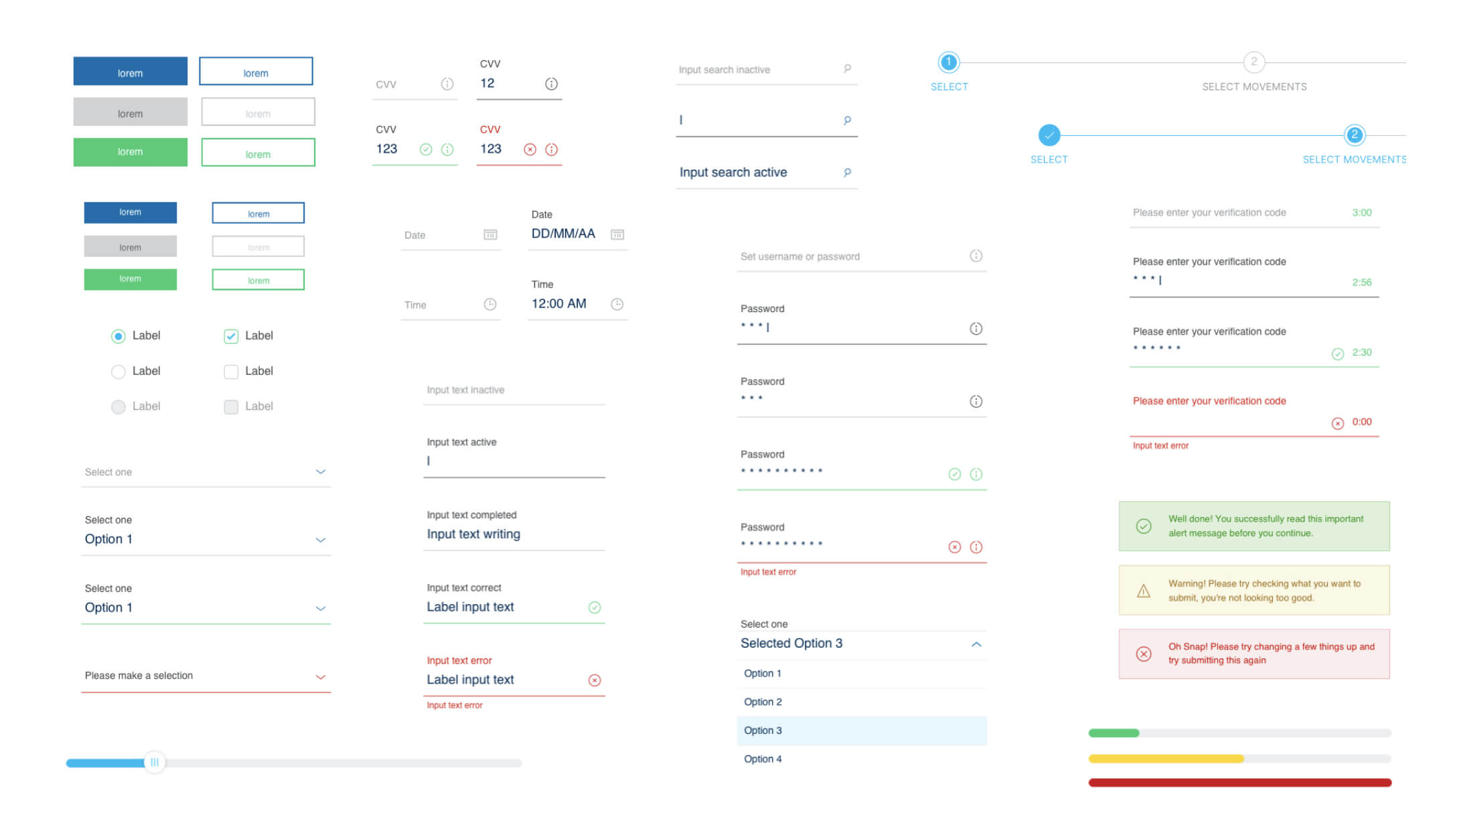The height and width of the screenshot is (825, 1457).
Task: Click step 2 circle in the first stepper
Action: tap(1253, 62)
